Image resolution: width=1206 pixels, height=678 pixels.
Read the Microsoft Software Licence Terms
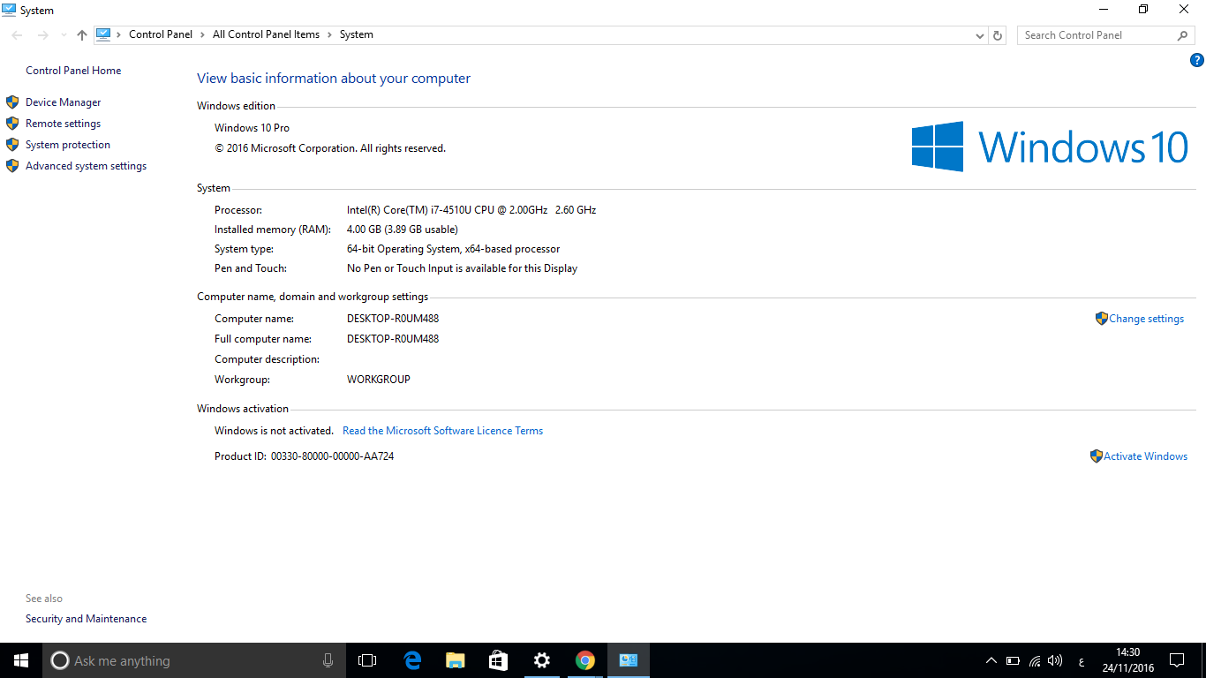pyautogui.click(x=442, y=431)
